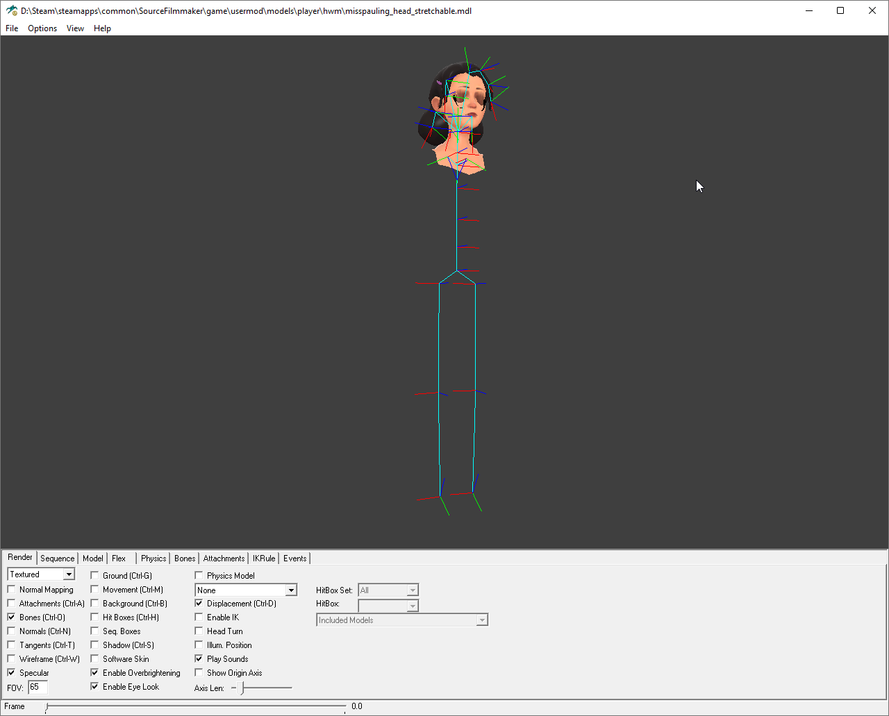This screenshot has width=889, height=716.
Task: Check Show Origin Axis checkbox
Action: (199, 673)
